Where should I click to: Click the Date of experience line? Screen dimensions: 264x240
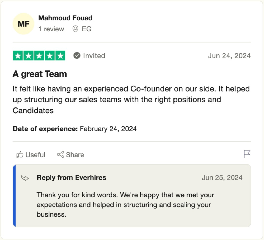tap(75, 129)
